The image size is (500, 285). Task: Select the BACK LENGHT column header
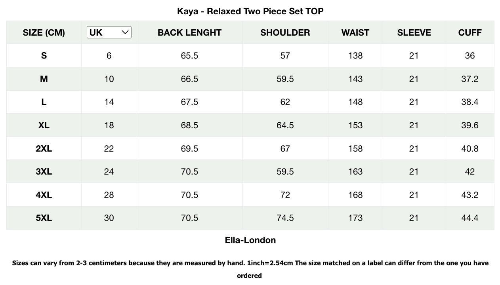coord(189,32)
